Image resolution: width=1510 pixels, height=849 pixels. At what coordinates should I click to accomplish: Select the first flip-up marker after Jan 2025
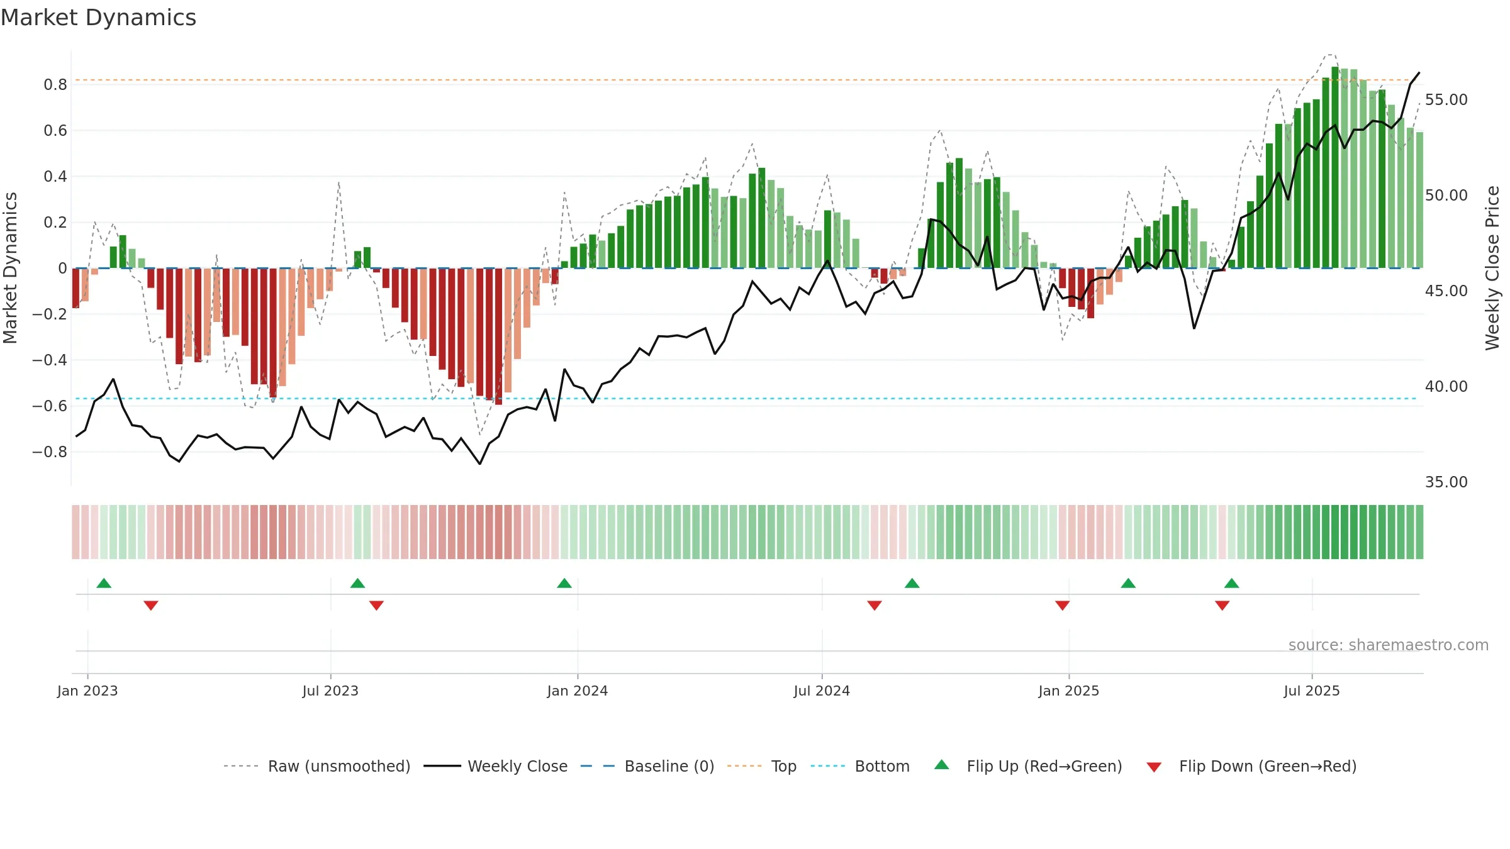1128,583
